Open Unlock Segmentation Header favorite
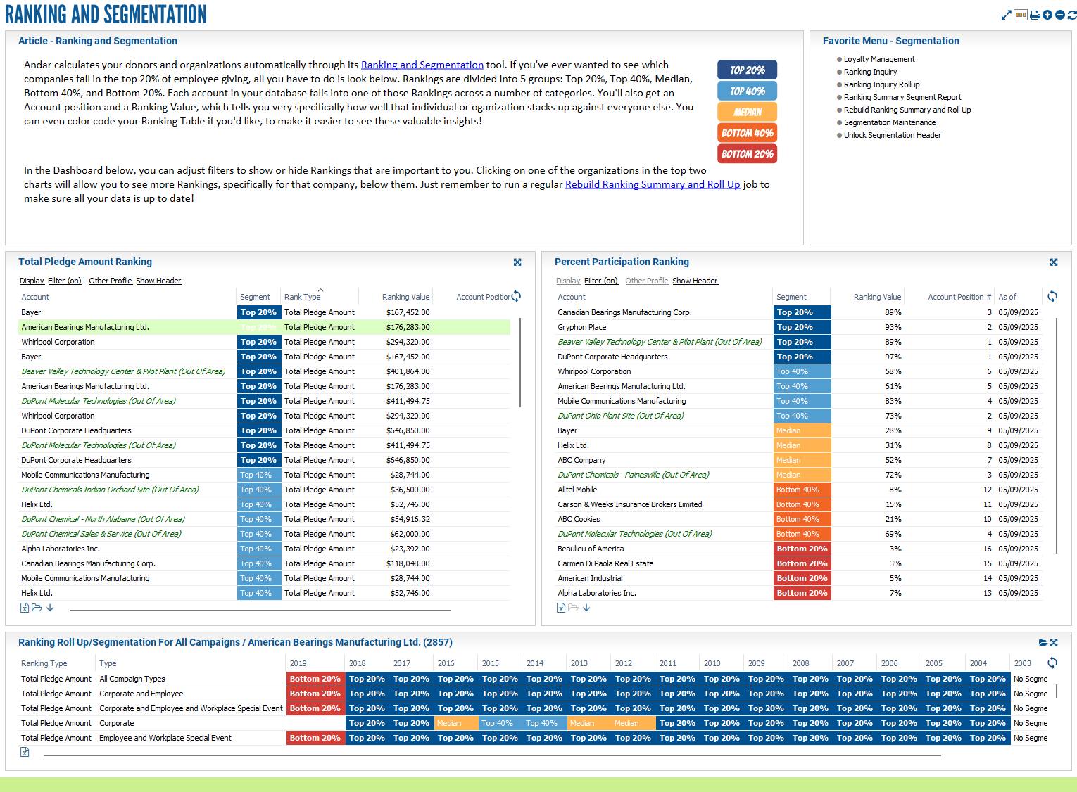Image resolution: width=1077 pixels, height=792 pixels. tap(893, 135)
